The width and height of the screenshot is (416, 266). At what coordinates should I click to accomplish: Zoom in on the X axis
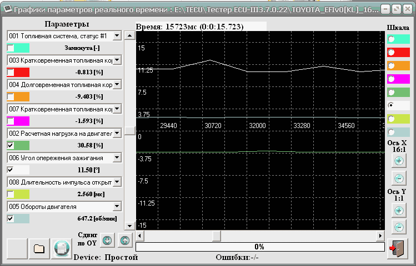(x=398, y=161)
